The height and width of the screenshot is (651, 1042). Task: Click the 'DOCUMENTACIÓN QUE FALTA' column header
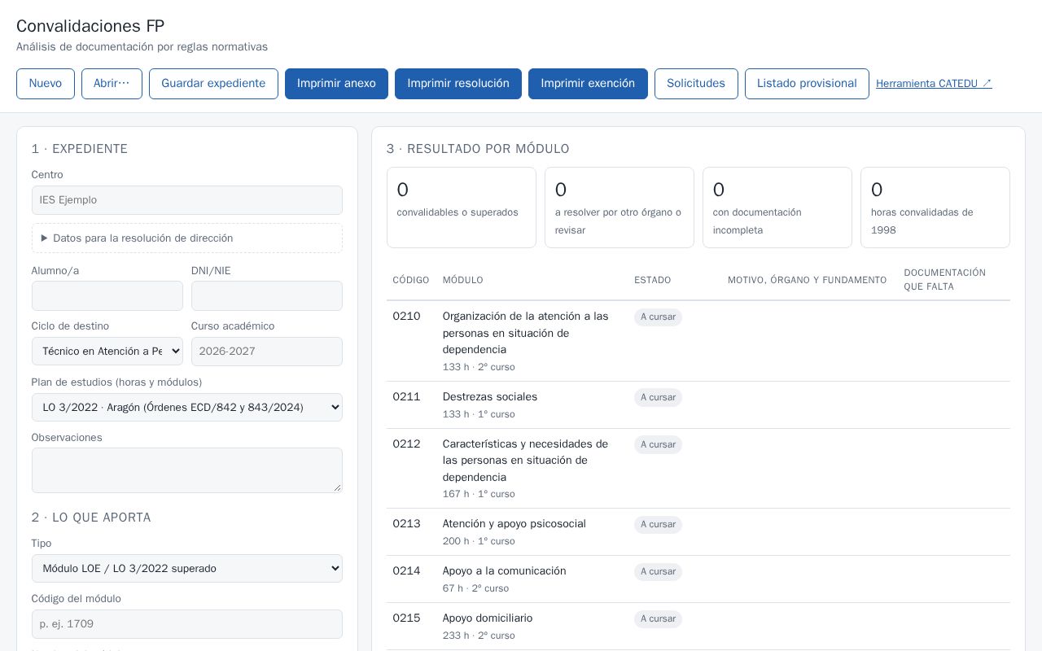[x=944, y=279]
